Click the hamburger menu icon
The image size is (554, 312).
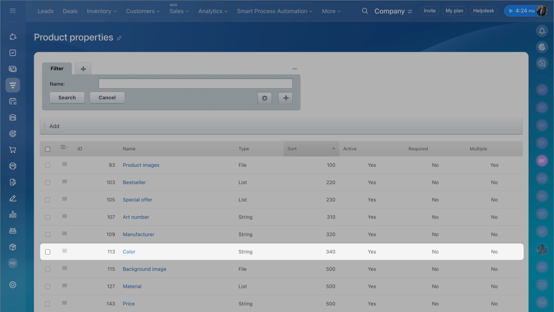coord(13,11)
